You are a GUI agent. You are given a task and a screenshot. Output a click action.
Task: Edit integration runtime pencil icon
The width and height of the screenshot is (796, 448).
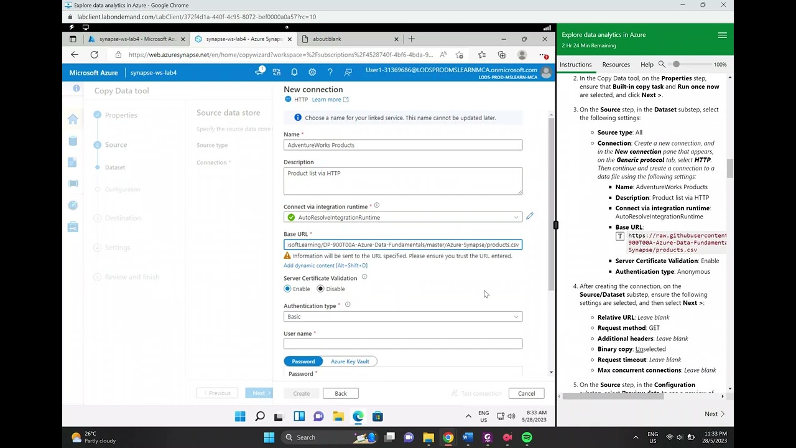click(530, 216)
